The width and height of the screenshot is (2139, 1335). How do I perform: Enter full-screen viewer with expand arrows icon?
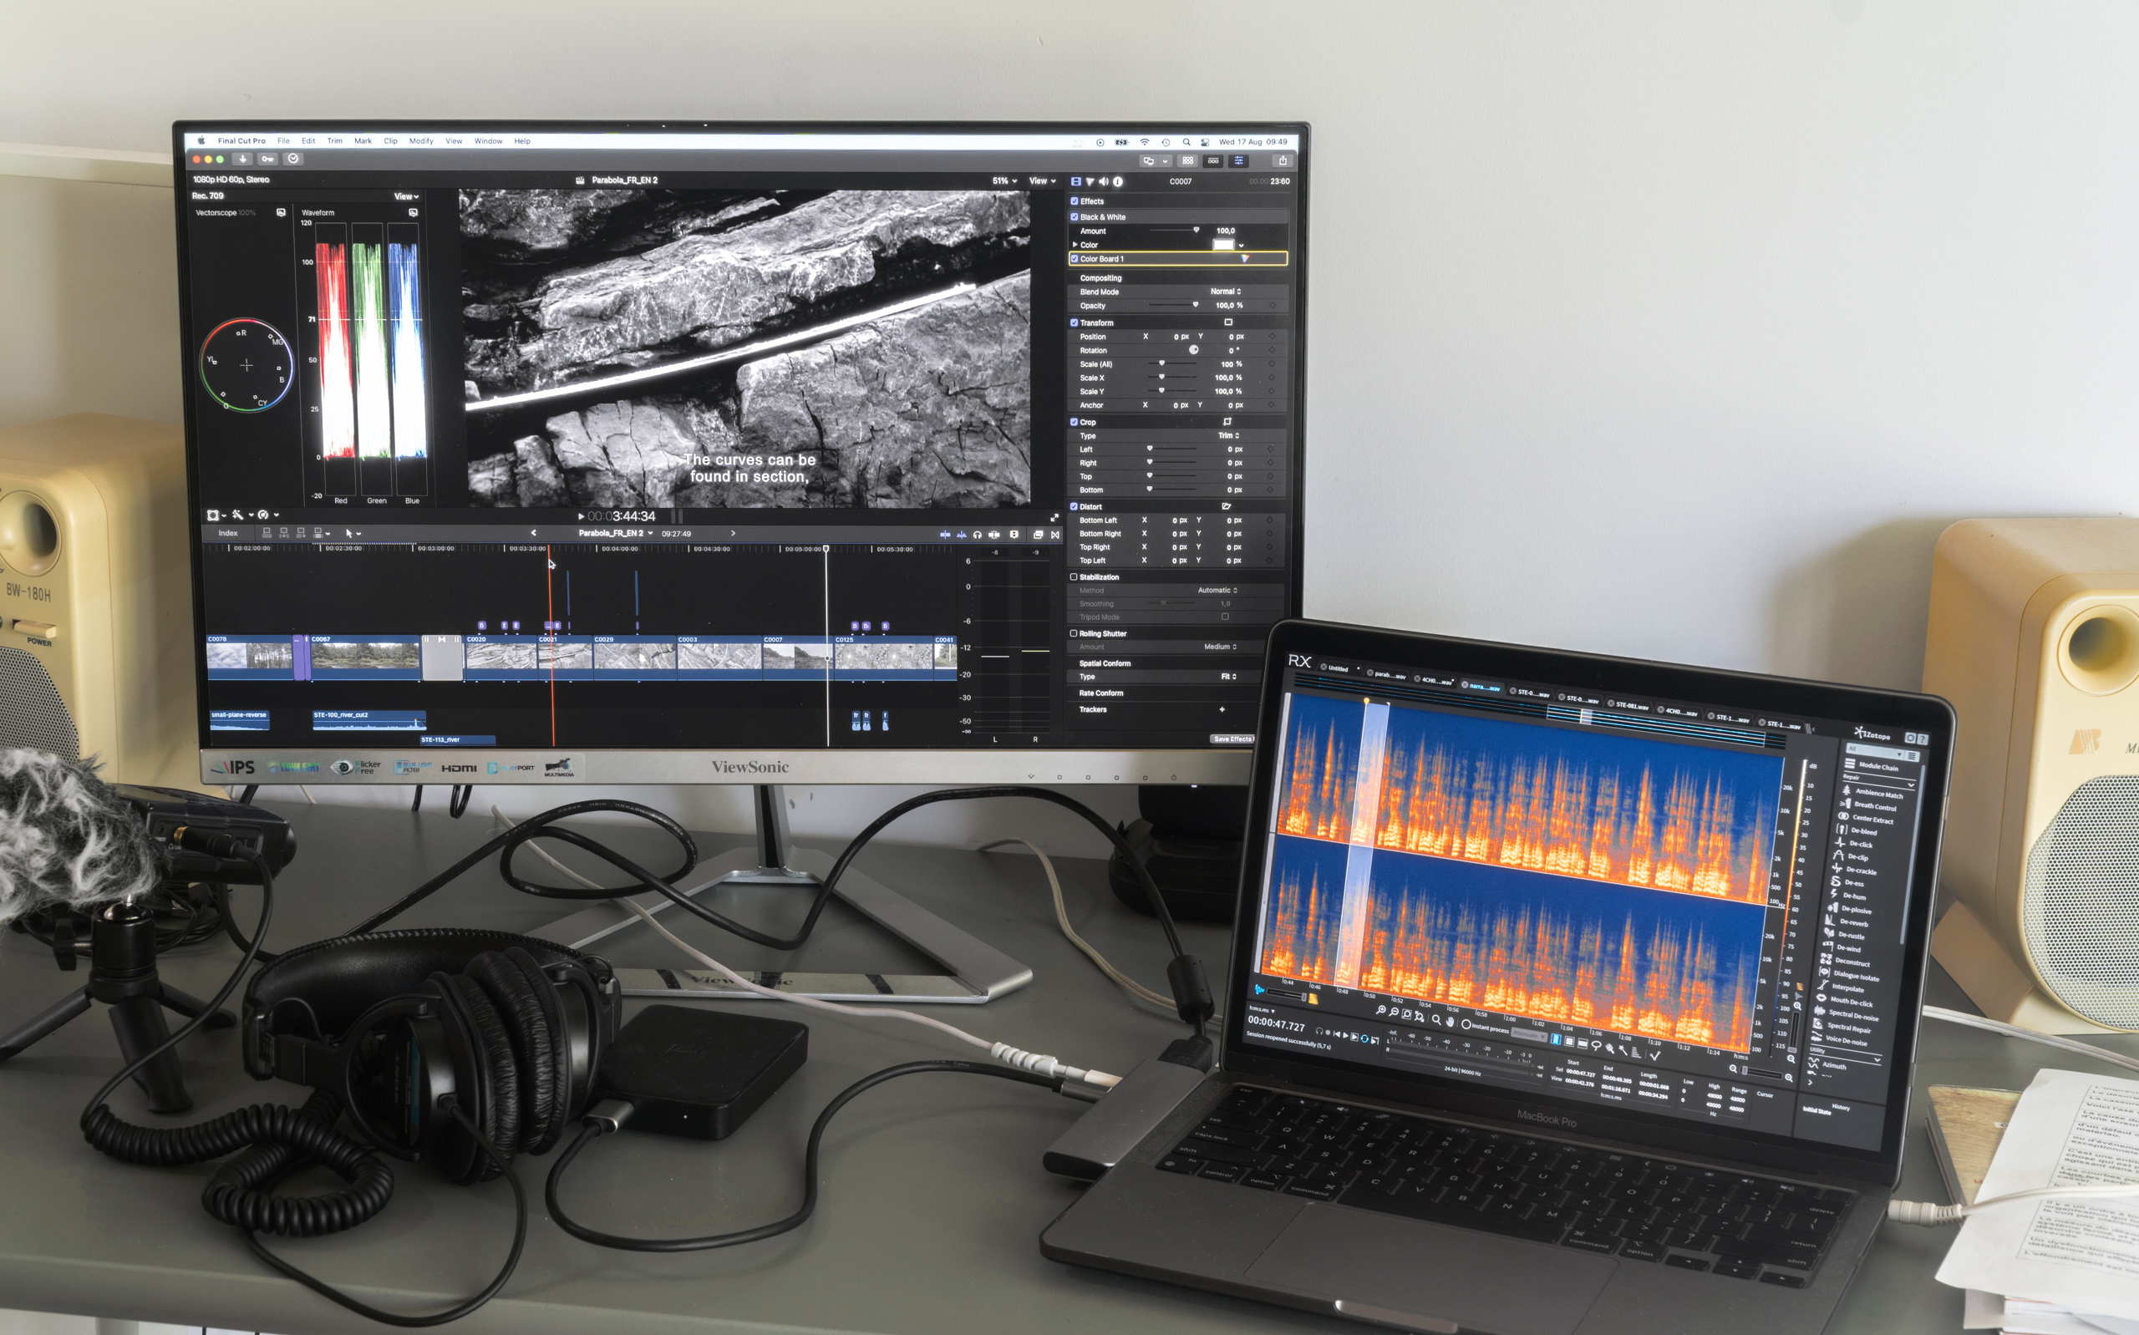tap(1054, 518)
